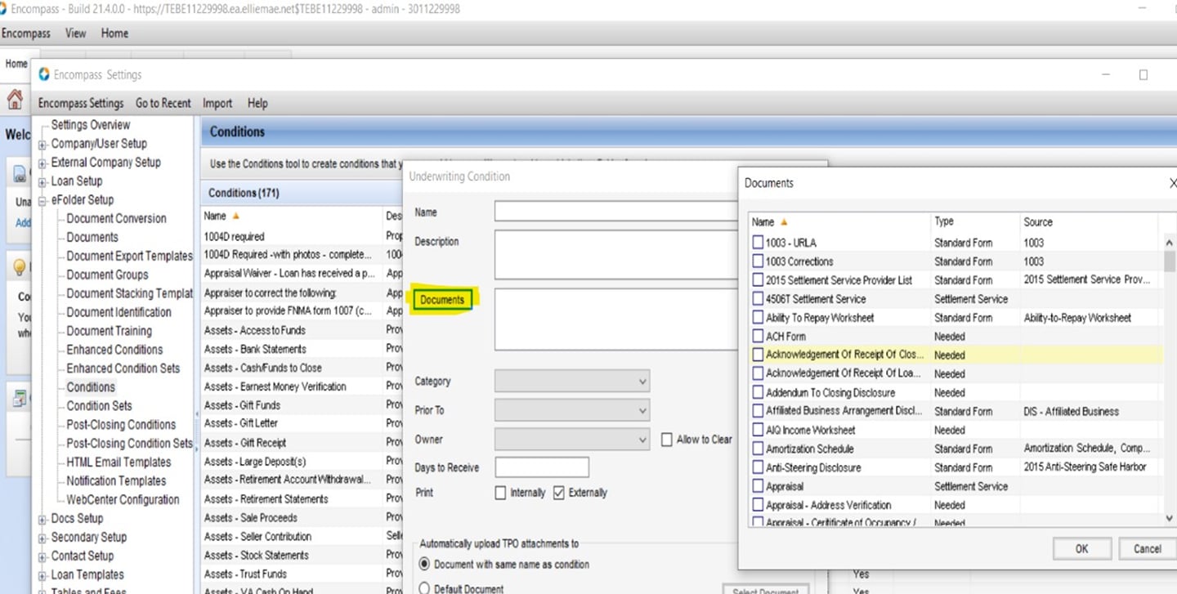The image size is (1177, 594).
Task: Click the highlighted Documents button
Action: tap(442, 300)
